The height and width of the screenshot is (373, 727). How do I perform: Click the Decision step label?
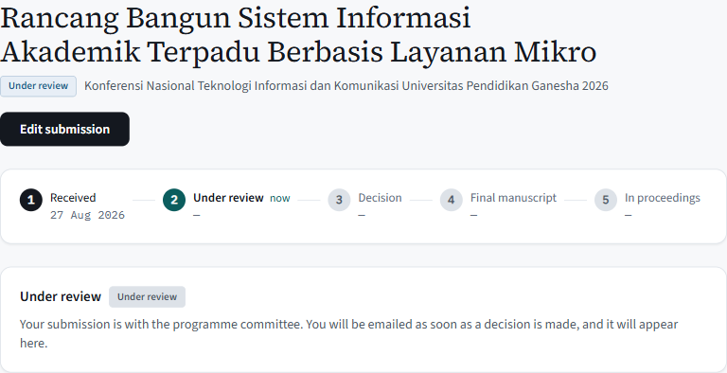point(380,198)
